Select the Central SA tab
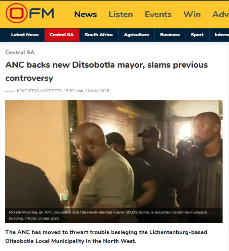The image size is (229, 251). (62, 35)
